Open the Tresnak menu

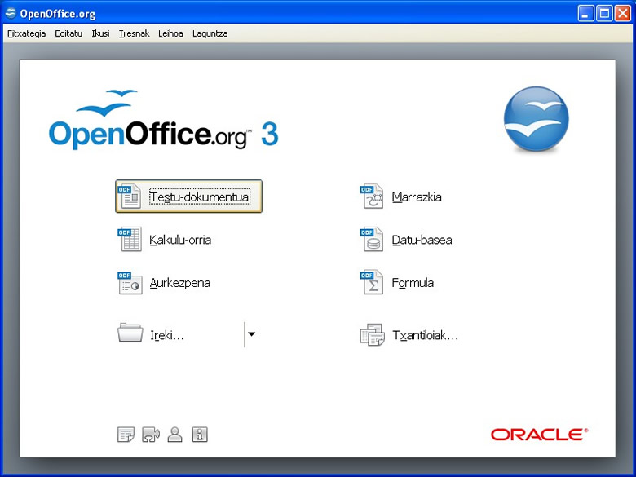pyautogui.click(x=135, y=33)
